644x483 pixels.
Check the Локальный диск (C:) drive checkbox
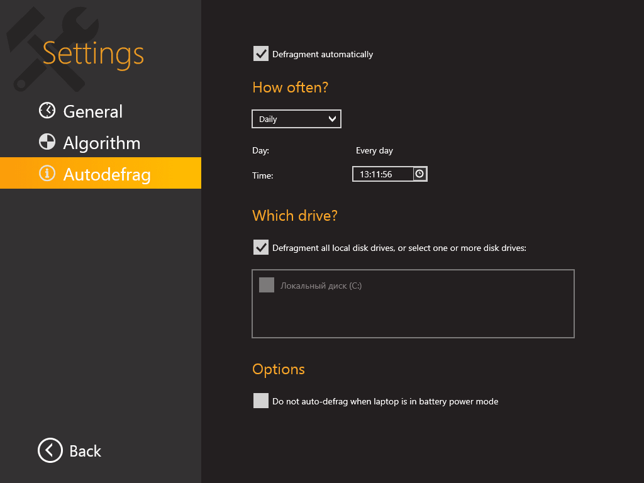(x=267, y=286)
